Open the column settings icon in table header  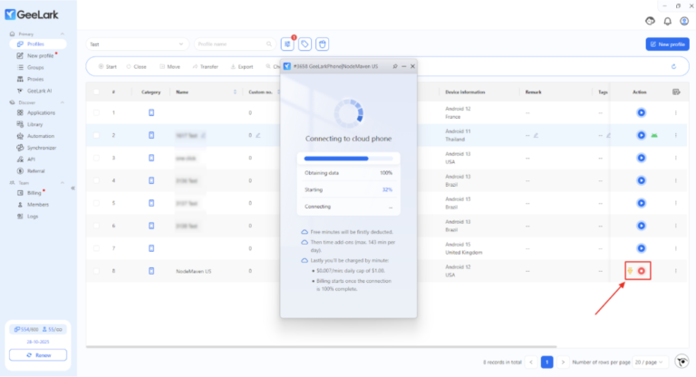coord(676,92)
